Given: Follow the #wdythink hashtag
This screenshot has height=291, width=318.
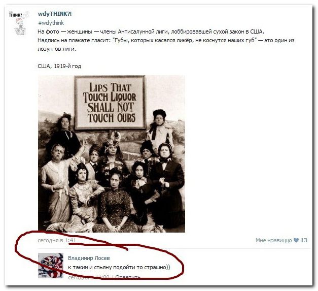Looking at the screenshot, I should coord(51,23).
